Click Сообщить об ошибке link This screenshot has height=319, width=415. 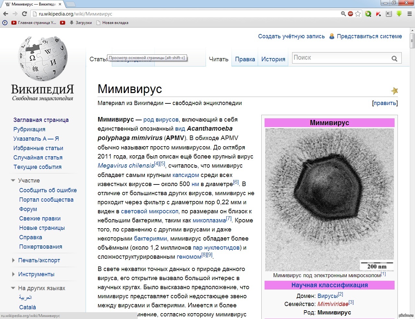(48, 190)
